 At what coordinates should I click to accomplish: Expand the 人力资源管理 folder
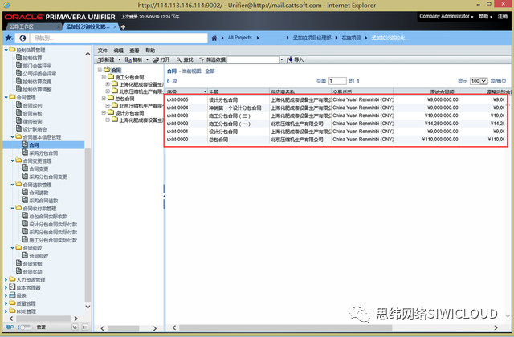tap(6, 280)
